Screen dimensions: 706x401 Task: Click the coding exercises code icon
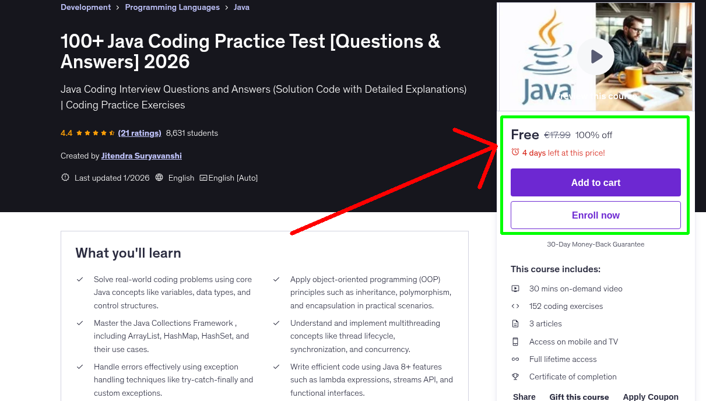[x=515, y=305]
